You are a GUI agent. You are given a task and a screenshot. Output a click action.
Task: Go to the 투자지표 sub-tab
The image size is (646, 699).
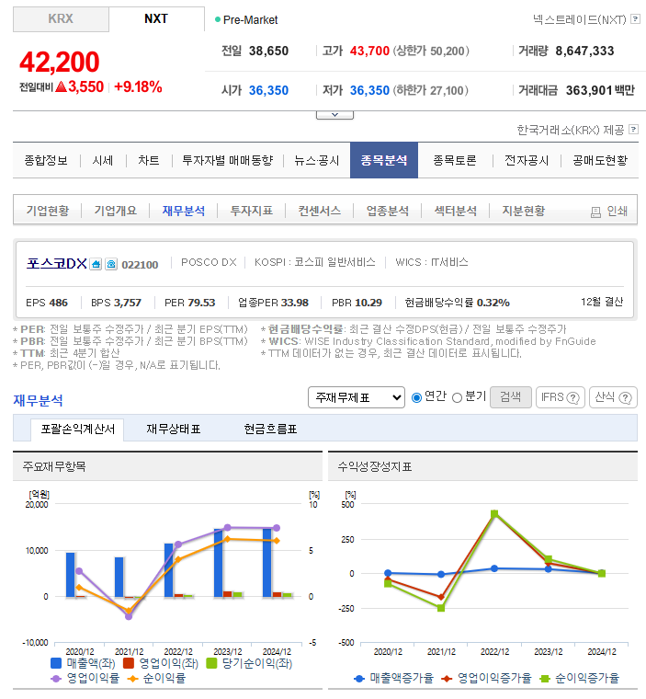tap(251, 211)
